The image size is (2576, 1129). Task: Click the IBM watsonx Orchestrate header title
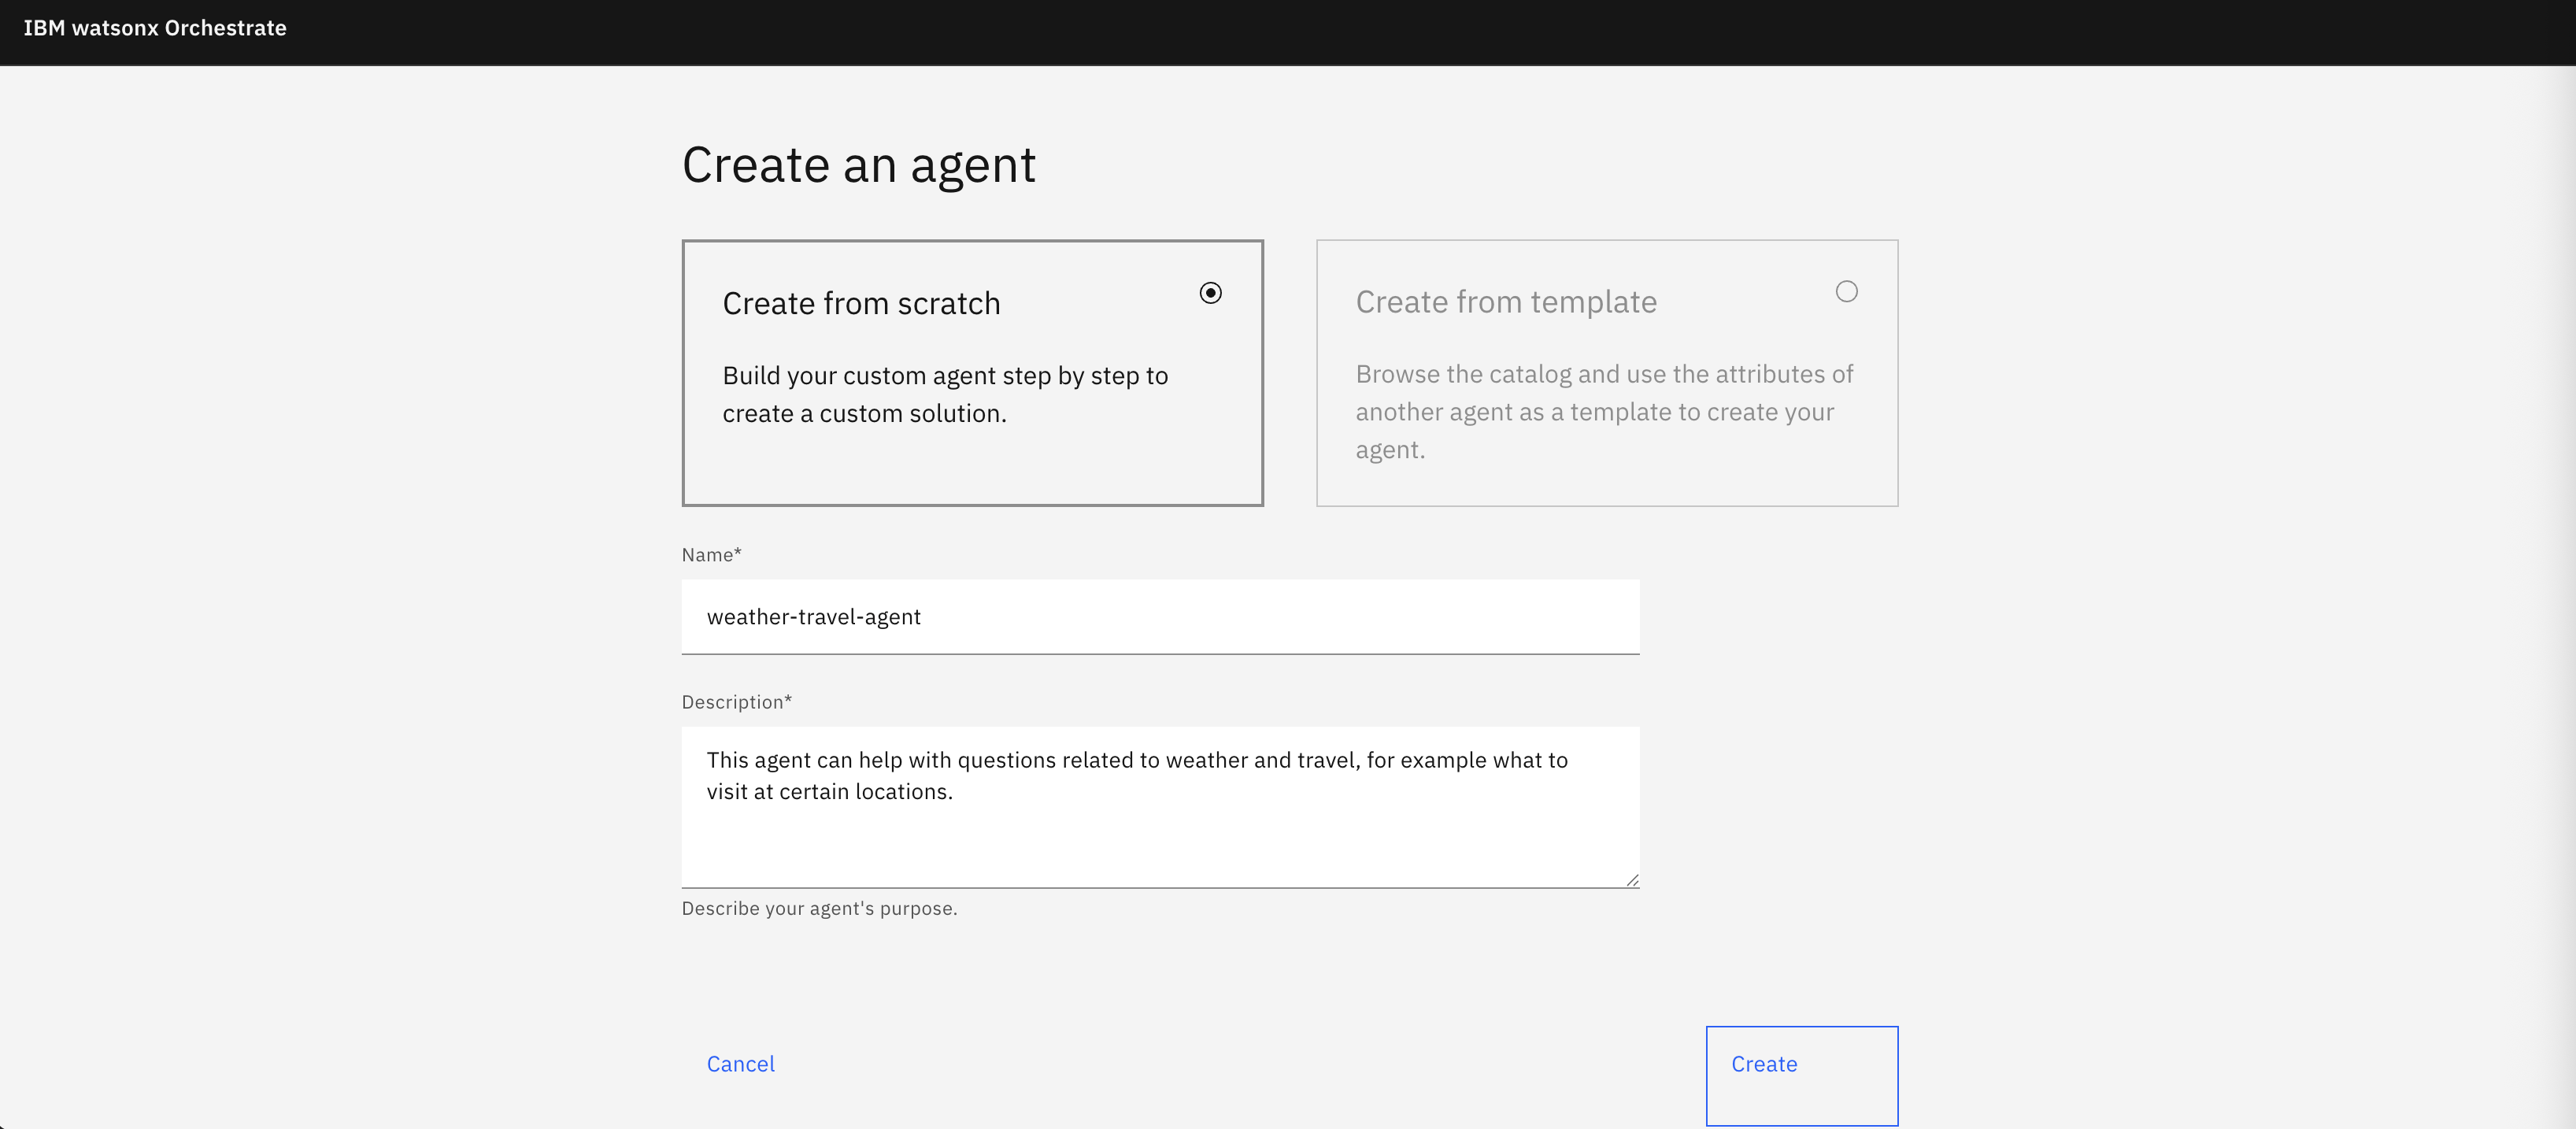tap(155, 28)
